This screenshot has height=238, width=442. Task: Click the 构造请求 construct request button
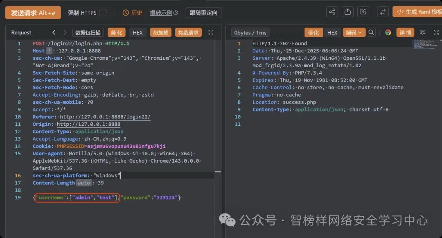pyautogui.click(x=188, y=33)
